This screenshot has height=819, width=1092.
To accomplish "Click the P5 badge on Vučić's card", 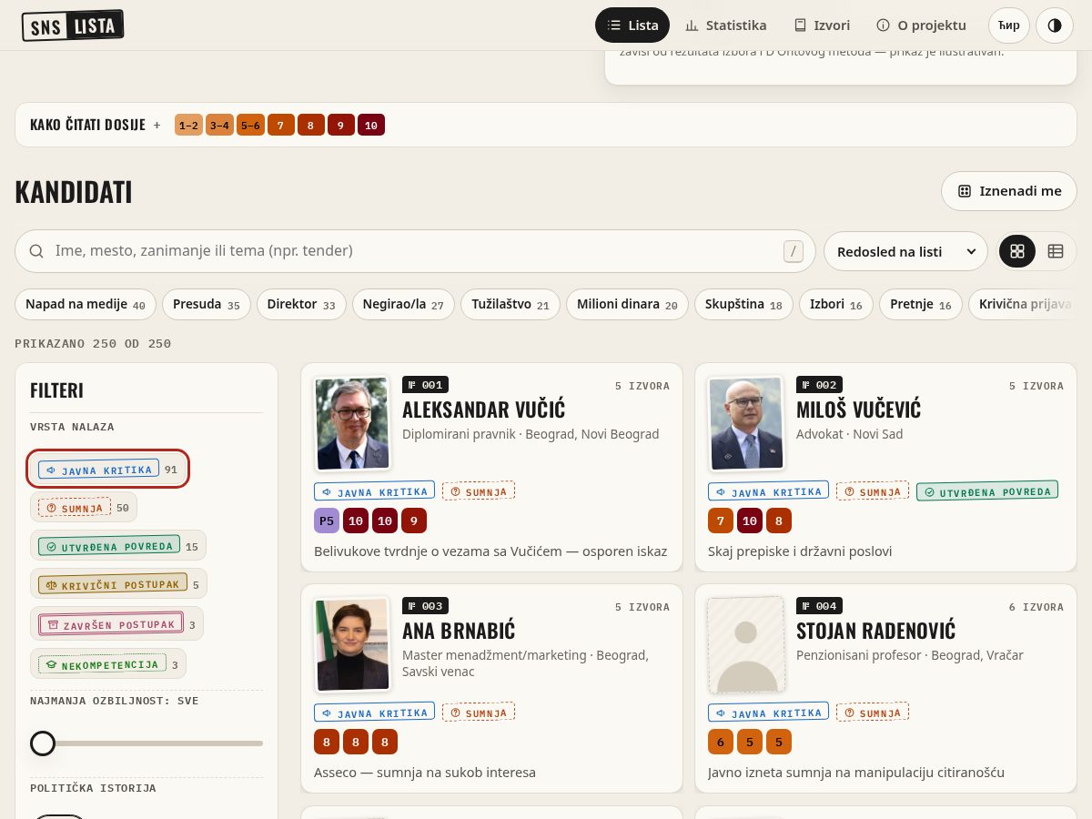I will 327,521.
